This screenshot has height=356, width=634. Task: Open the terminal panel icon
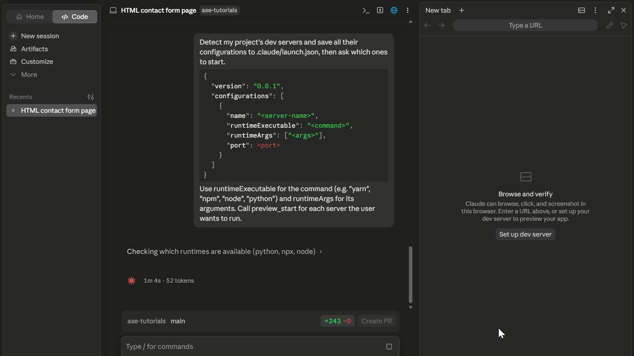pos(366,11)
